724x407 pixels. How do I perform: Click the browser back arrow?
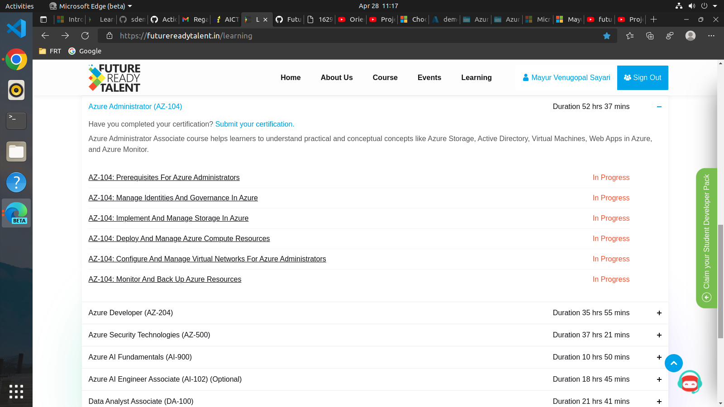click(x=45, y=36)
